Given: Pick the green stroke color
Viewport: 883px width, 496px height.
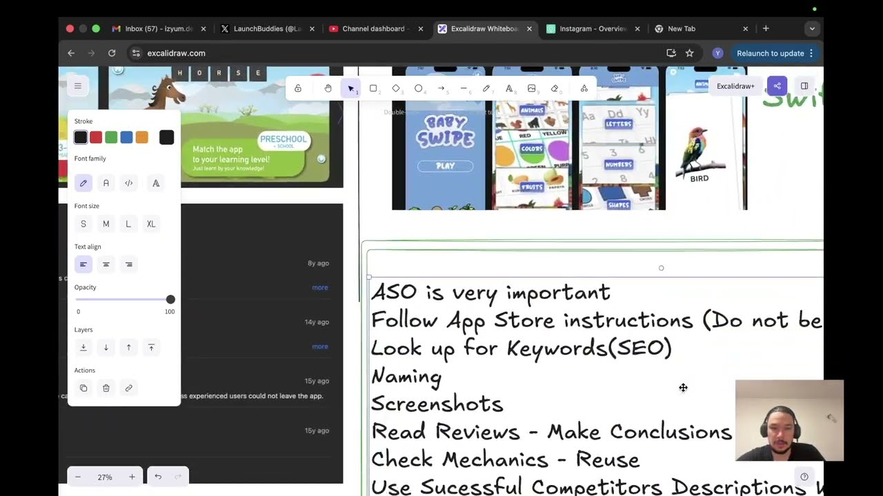Looking at the screenshot, I should [111, 137].
